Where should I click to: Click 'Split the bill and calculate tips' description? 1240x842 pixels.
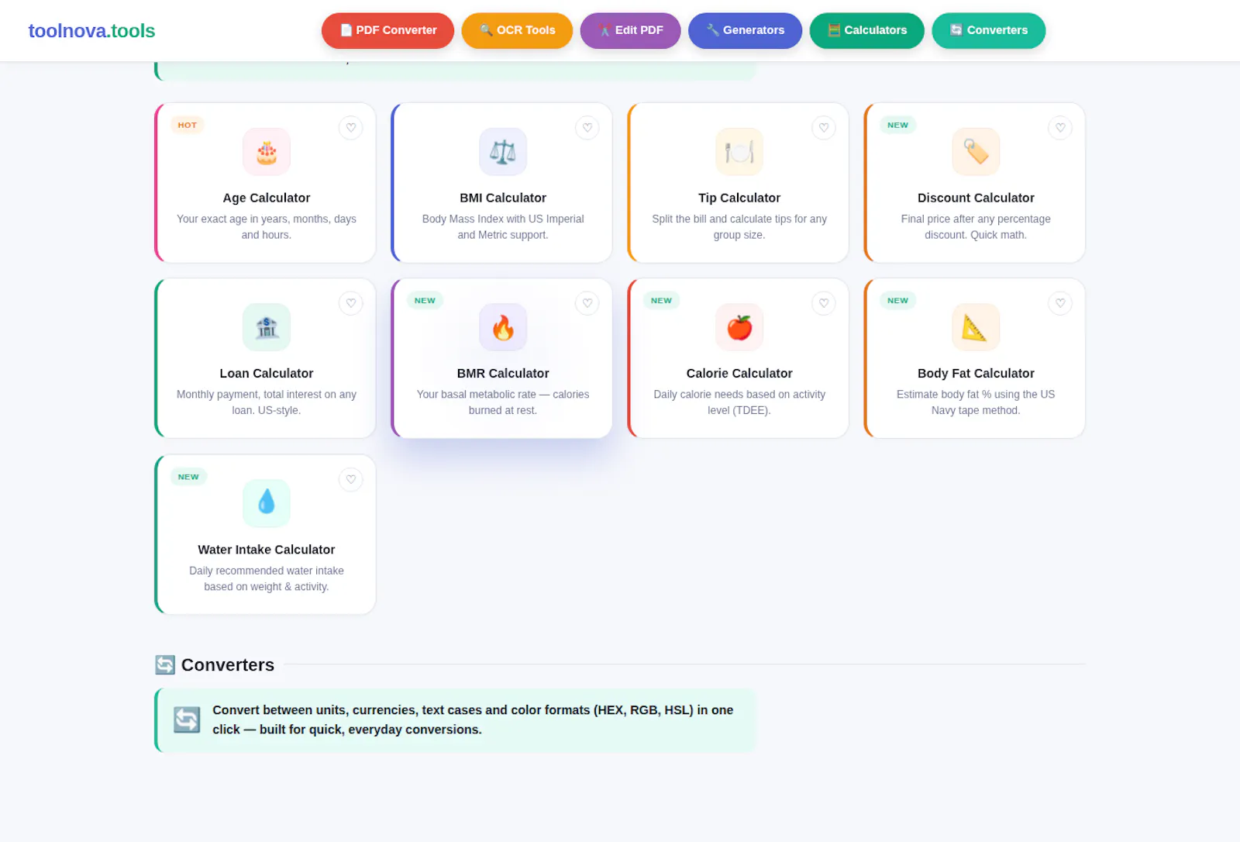(739, 226)
